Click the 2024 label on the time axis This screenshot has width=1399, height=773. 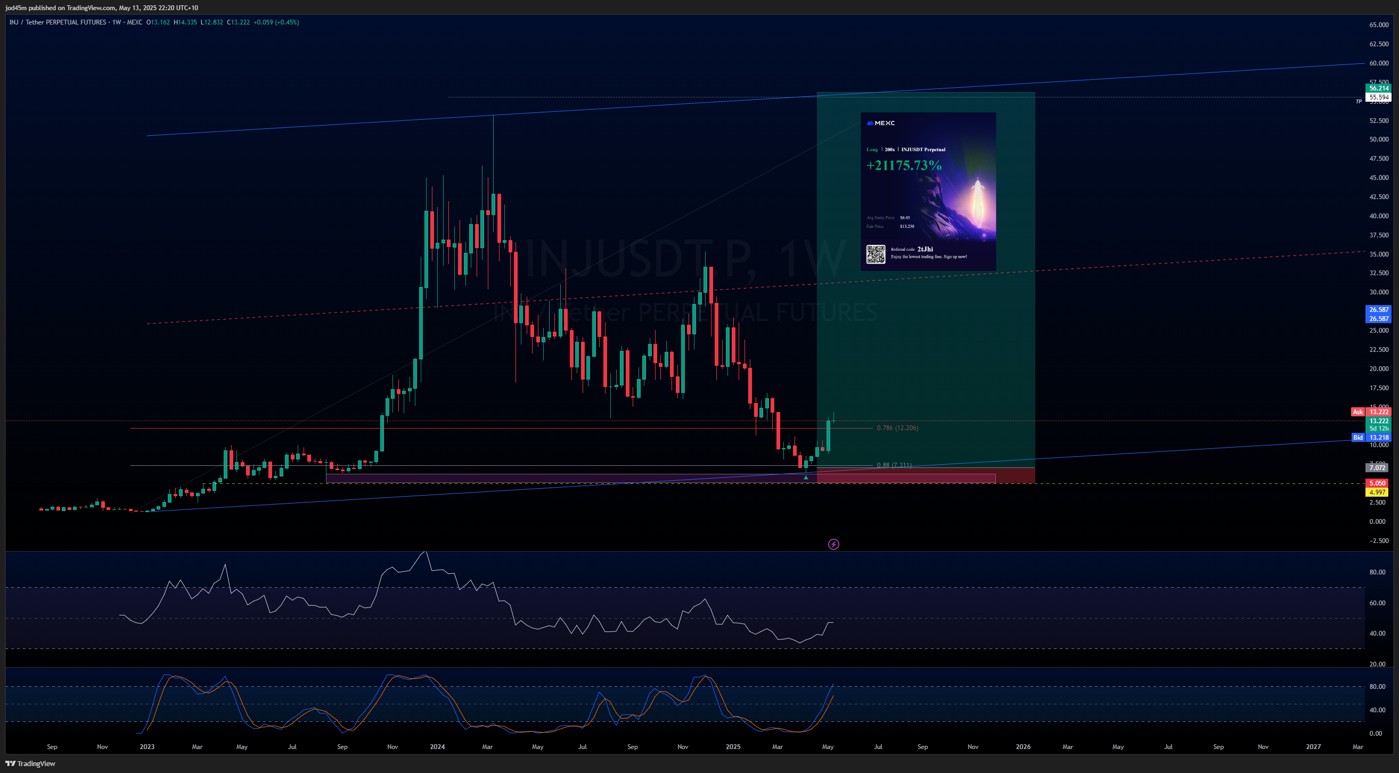point(437,746)
